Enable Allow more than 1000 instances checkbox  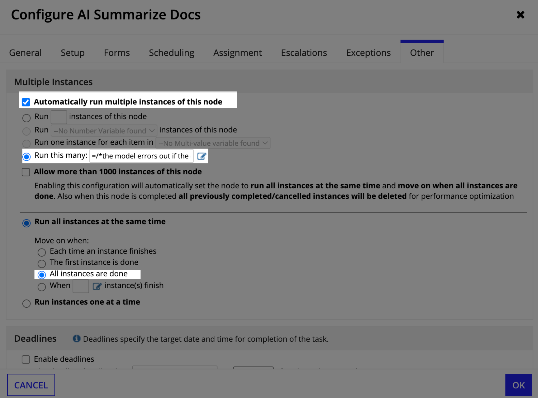coord(26,172)
